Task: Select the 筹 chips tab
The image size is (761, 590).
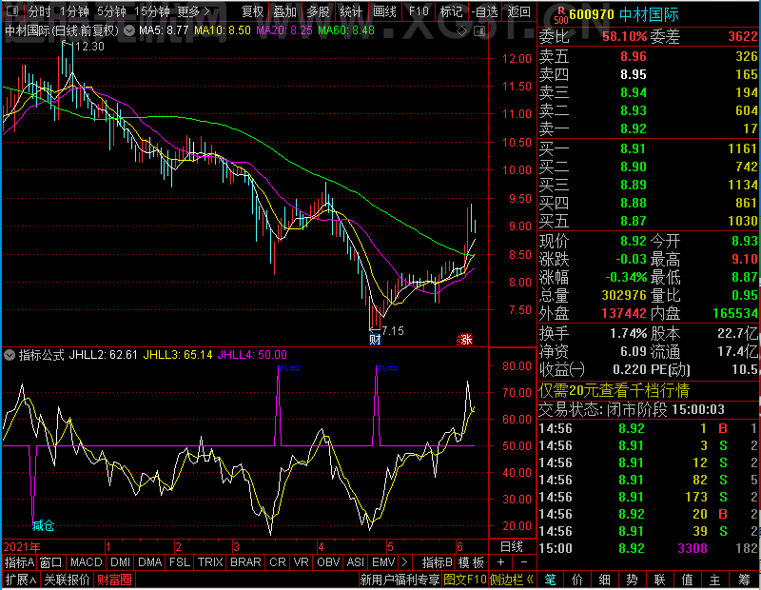Action: [x=744, y=580]
